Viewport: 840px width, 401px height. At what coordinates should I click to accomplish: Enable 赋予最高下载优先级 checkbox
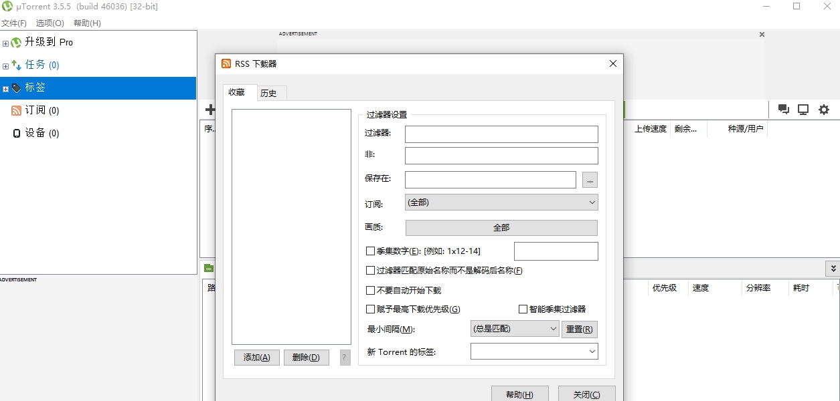pos(370,309)
